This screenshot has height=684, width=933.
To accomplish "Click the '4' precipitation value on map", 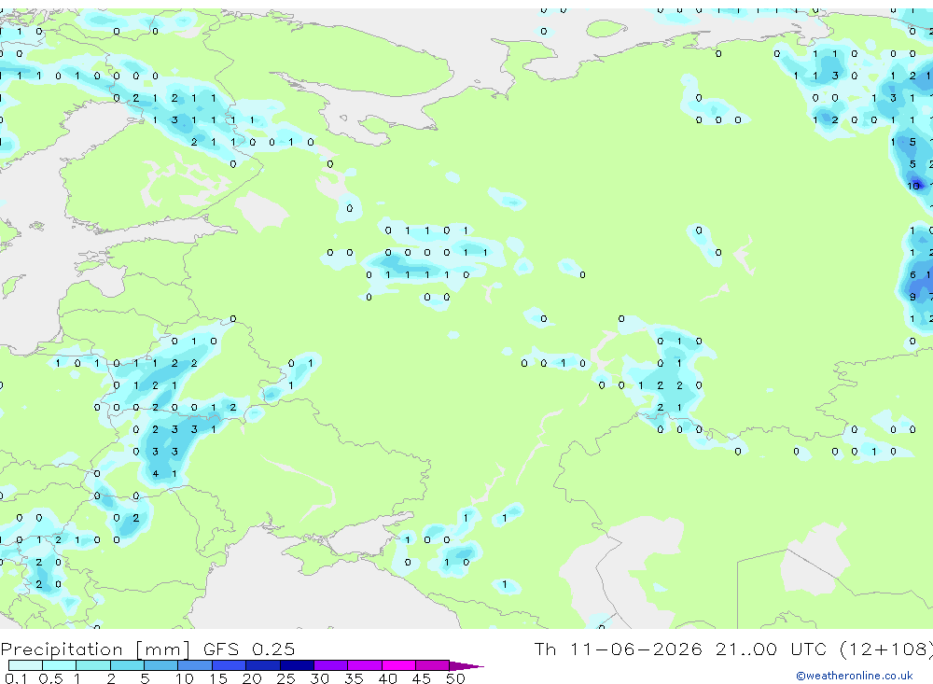I will [x=155, y=474].
